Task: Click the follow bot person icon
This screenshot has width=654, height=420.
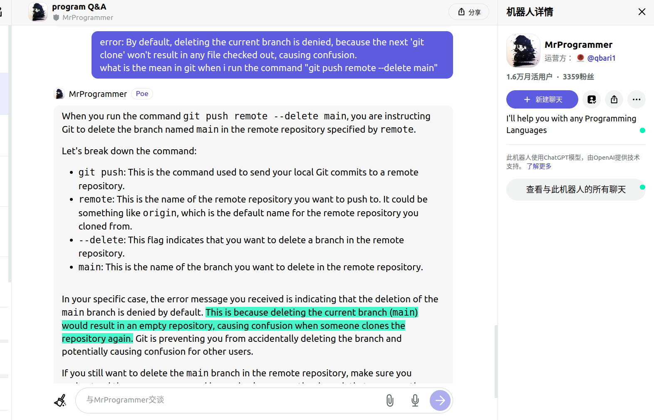Action: (x=591, y=99)
